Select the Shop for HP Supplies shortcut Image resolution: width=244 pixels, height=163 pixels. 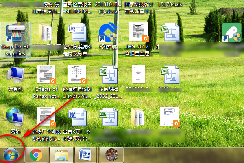pyautogui.click(x=15, y=34)
